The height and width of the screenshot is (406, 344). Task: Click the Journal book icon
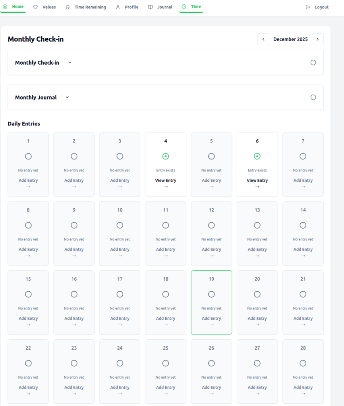coord(150,7)
